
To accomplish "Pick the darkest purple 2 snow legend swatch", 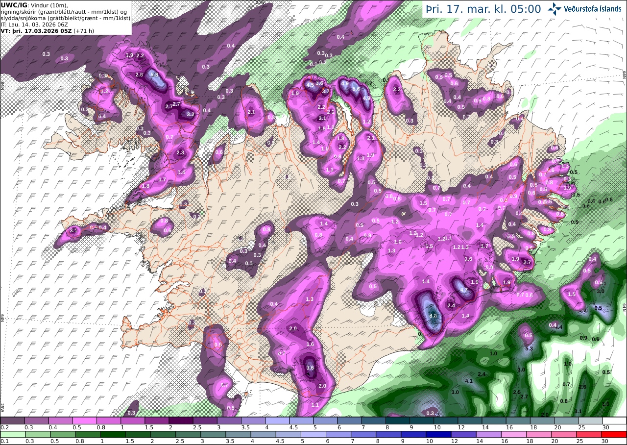I will click(x=181, y=420).
